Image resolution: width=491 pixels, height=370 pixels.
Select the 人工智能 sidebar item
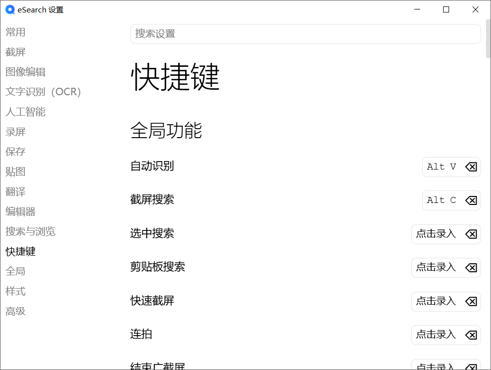click(25, 112)
